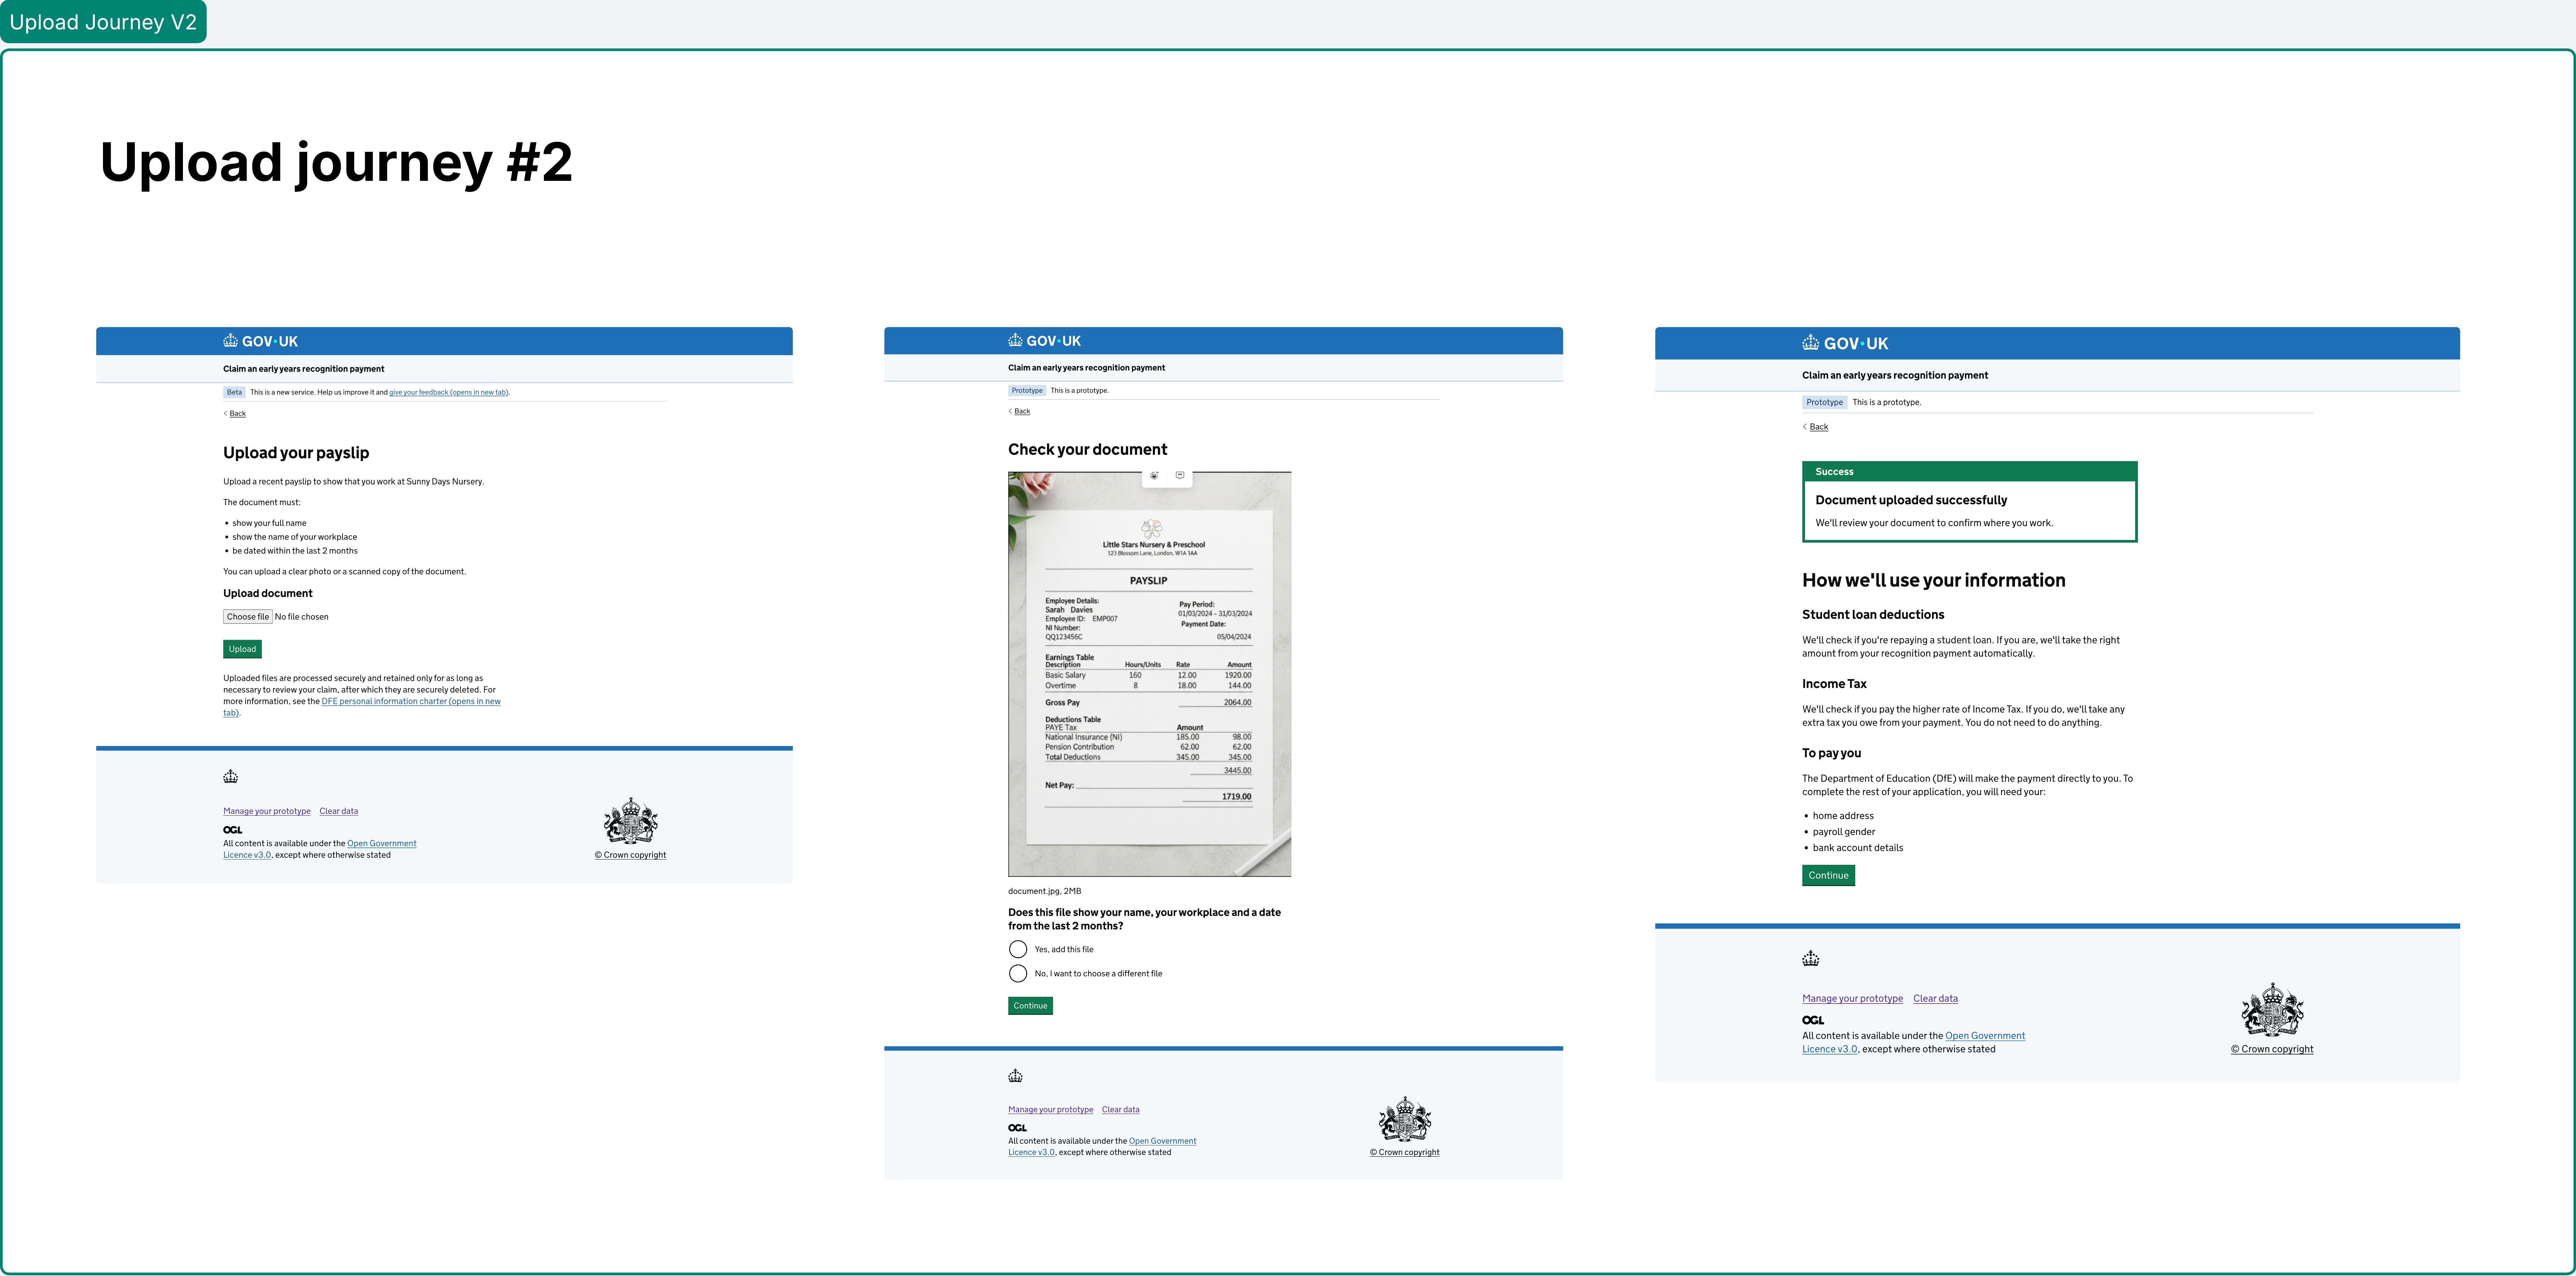The height and width of the screenshot is (1276, 2576).
Task: Click Continue on the Success page
Action: [1828, 875]
